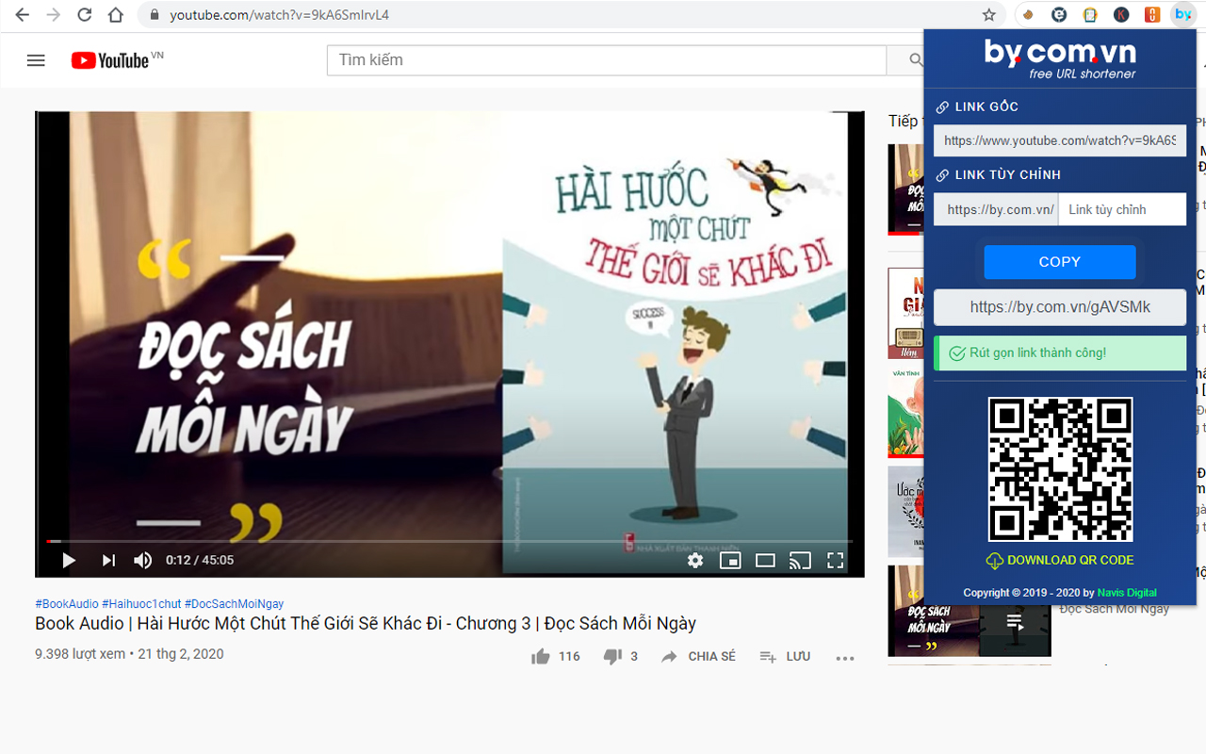Click the Link tùy chỉnh input field

(1122, 209)
